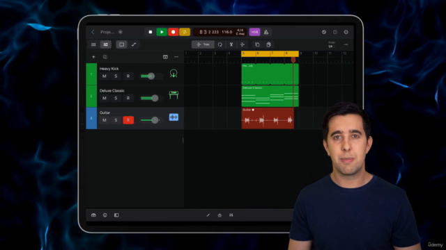
Task: Select the red Guitar audio region
Action: 268,118
